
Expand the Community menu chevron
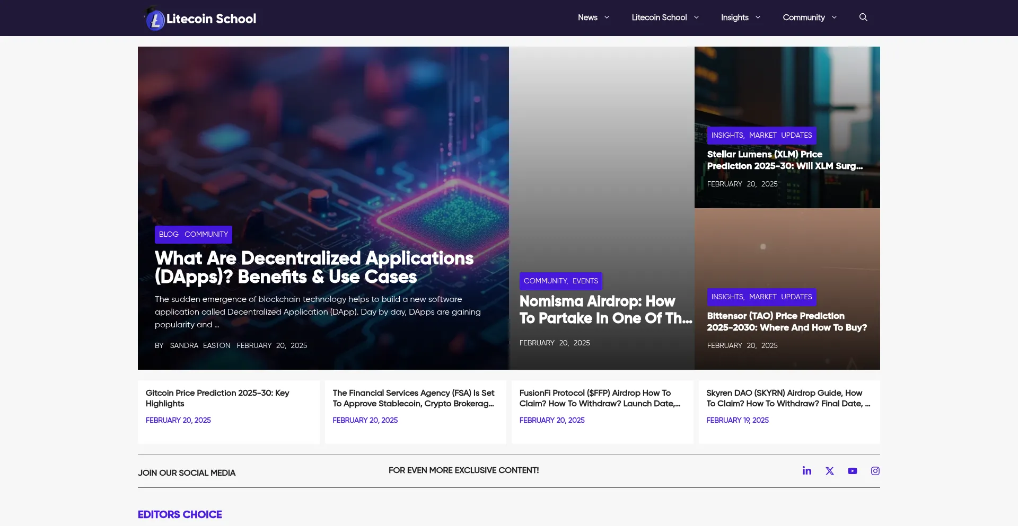834,17
